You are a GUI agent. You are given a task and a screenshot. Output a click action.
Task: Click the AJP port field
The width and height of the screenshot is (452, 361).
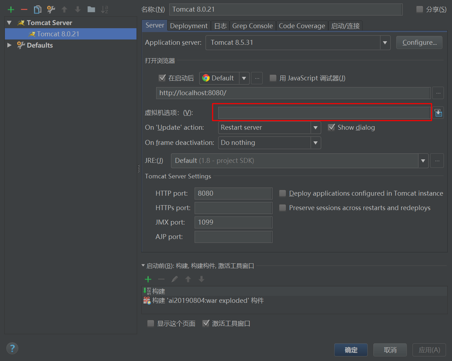[x=233, y=237]
